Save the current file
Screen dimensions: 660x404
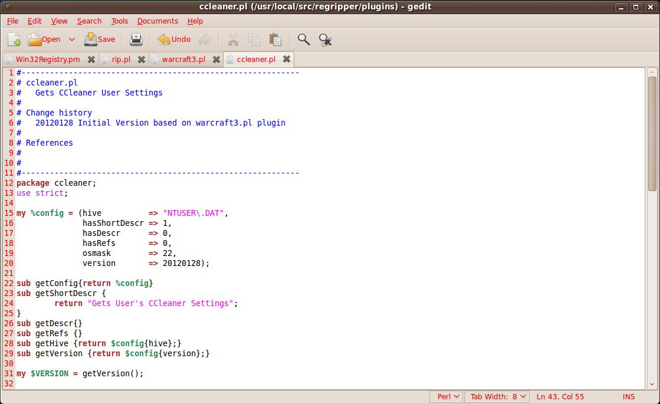coord(100,40)
